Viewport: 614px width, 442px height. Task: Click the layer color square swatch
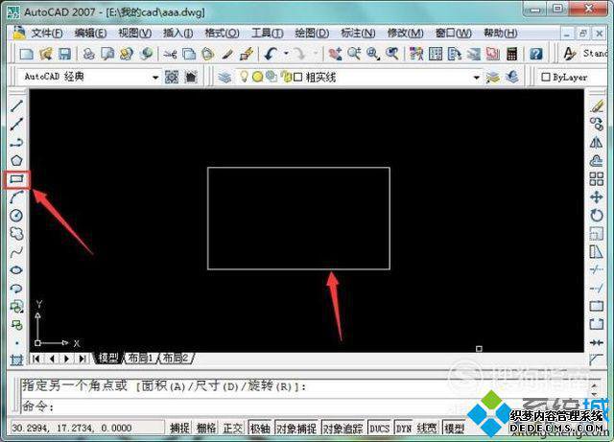(x=298, y=77)
